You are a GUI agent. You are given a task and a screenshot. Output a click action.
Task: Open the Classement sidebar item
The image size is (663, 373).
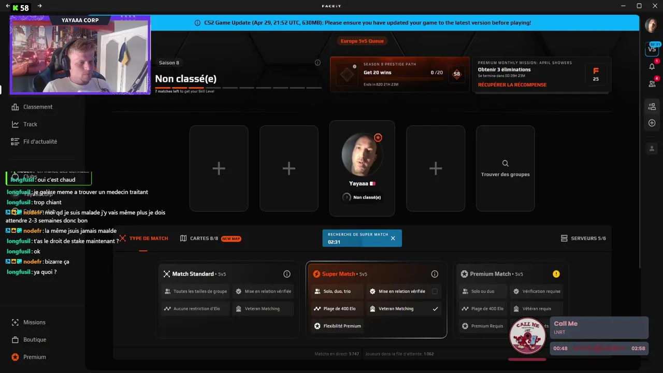point(32,107)
